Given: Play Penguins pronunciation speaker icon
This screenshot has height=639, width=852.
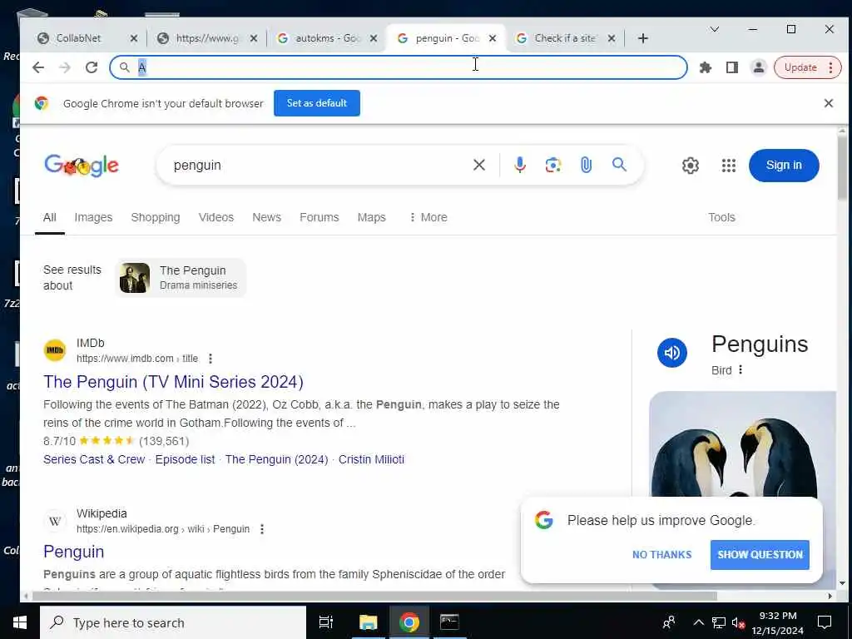Looking at the screenshot, I should pyautogui.click(x=672, y=353).
